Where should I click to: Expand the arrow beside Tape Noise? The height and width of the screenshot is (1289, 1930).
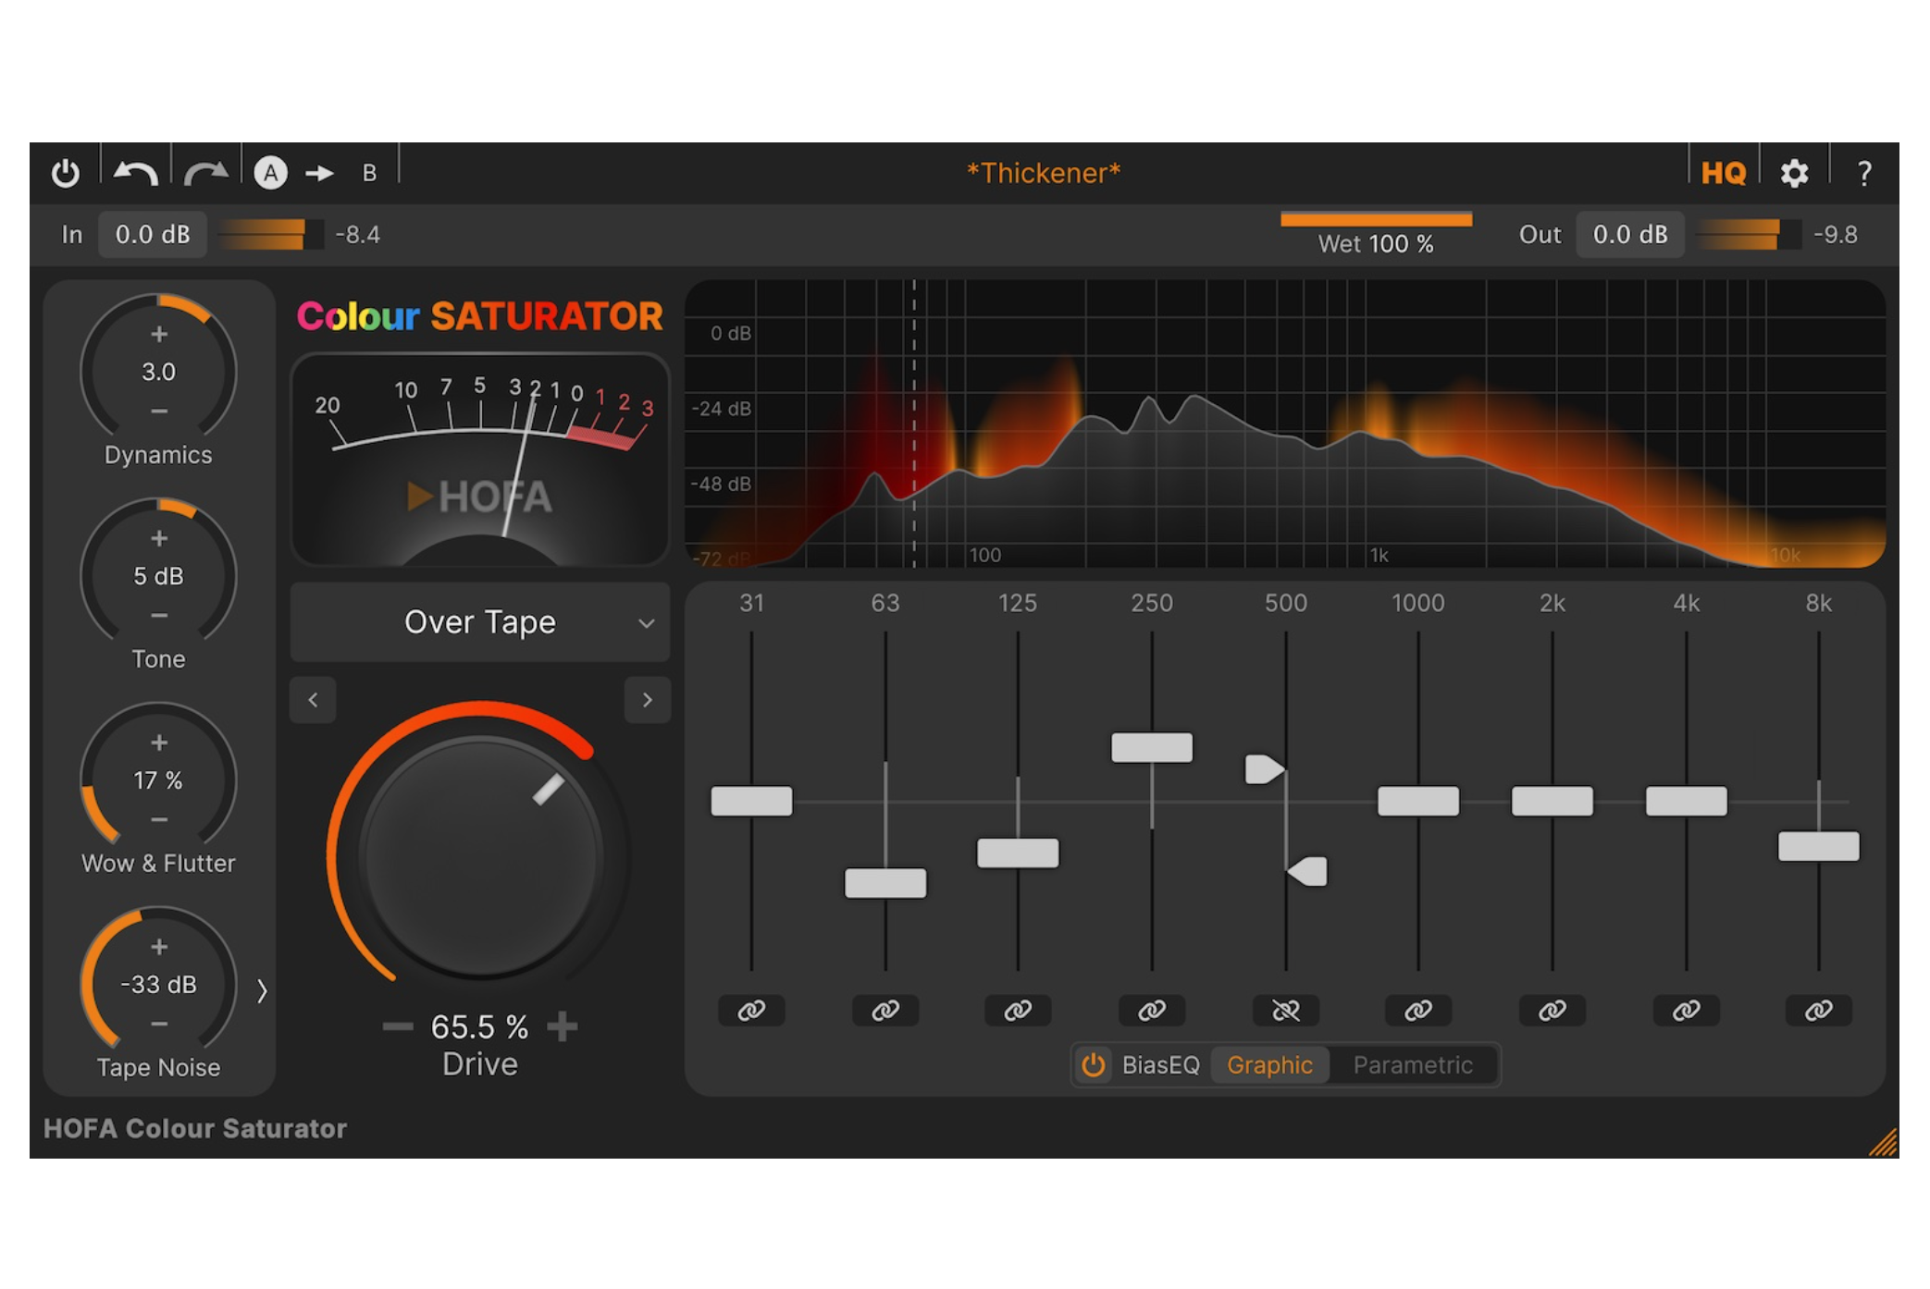point(262,991)
